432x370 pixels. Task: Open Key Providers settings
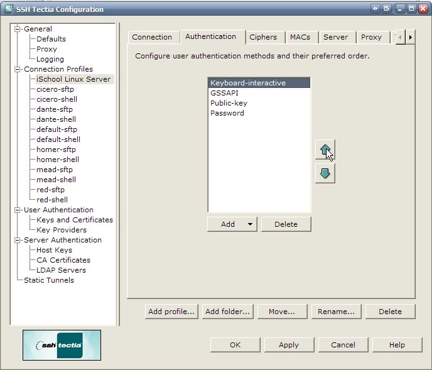62,230
